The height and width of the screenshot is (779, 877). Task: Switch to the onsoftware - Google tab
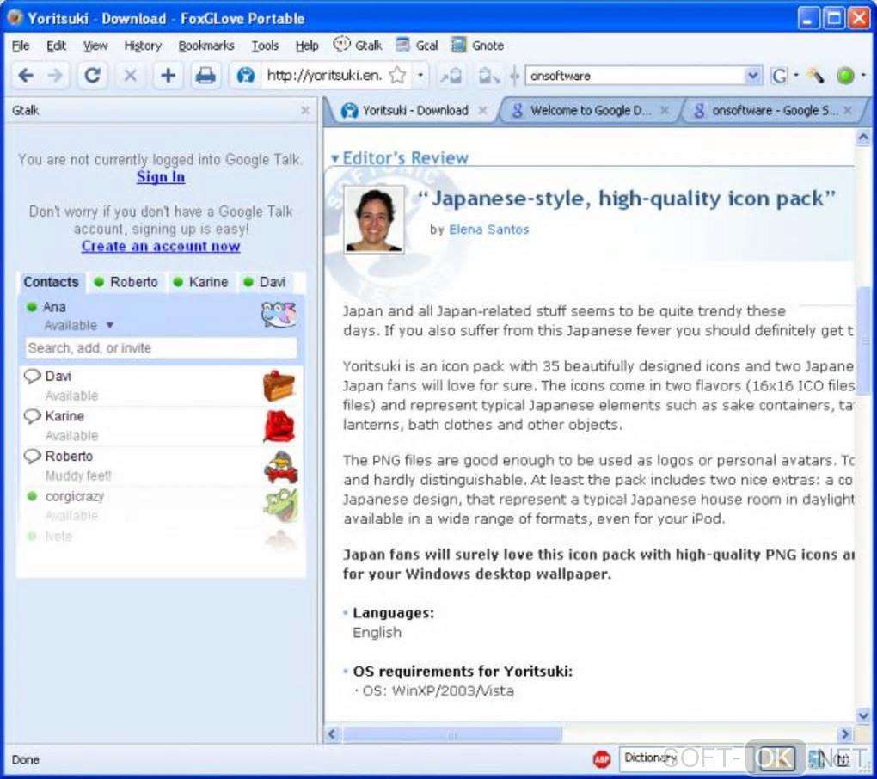tap(772, 110)
